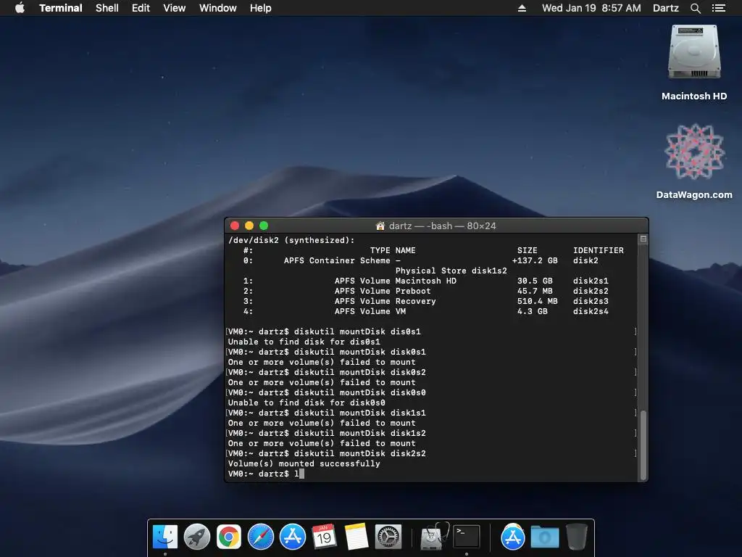742x557 pixels.
Task: Click the split pane icon in Terminal
Action: (x=643, y=239)
